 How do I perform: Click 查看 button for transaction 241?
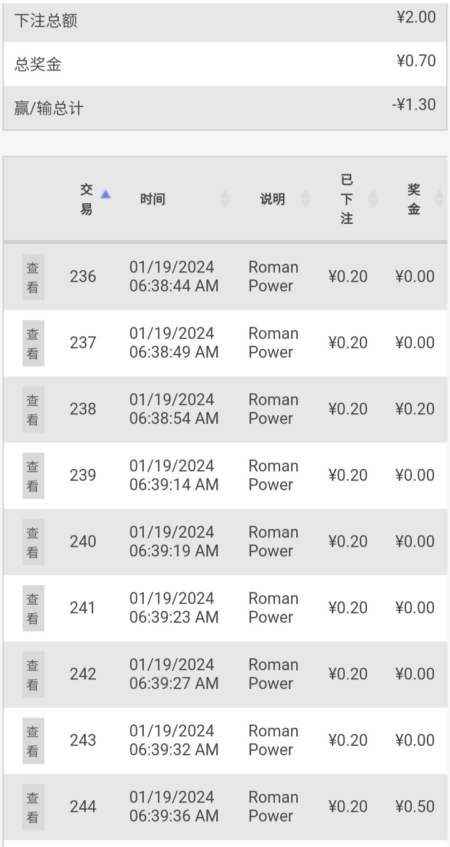pyautogui.click(x=33, y=608)
